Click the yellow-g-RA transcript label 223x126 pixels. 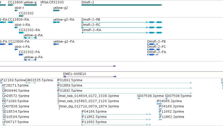33,35
